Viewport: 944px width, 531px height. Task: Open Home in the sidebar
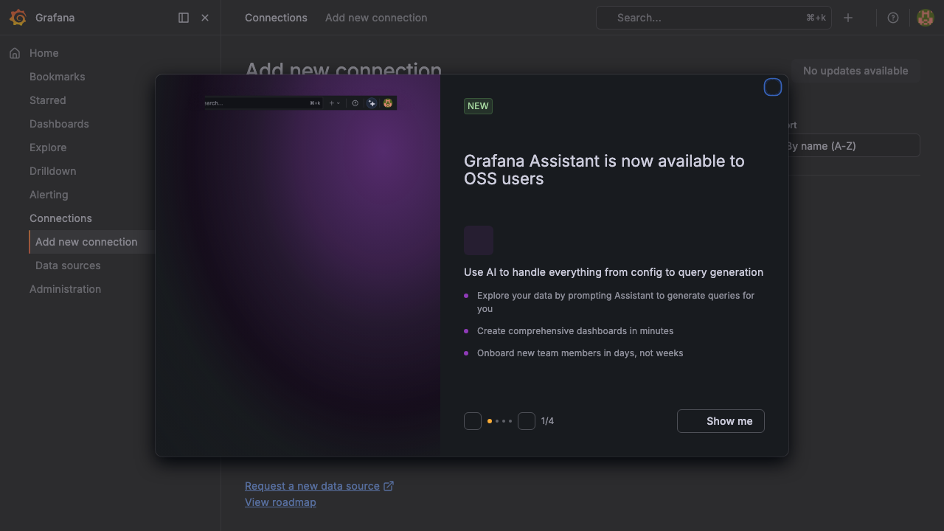click(x=44, y=53)
